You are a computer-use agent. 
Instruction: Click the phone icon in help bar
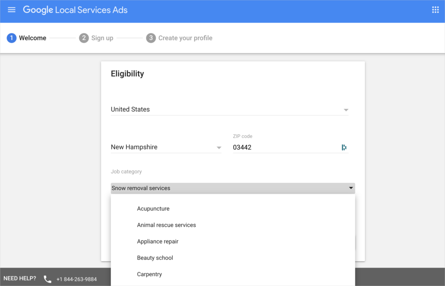[x=47, y=279]
